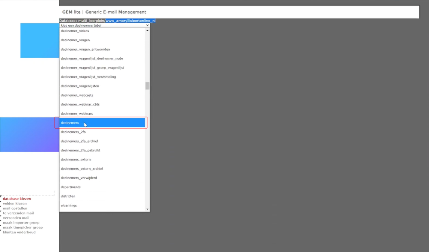Pick the 'deelnemer_webinars' option
The image size is (429, 252).
point(77,114)
